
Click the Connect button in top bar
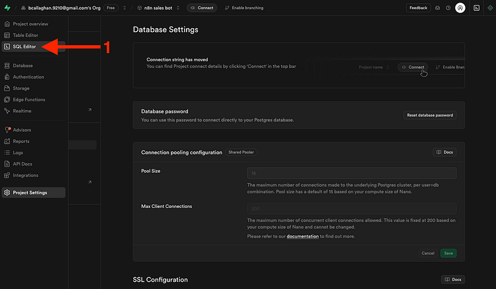[x=202, y=8]
